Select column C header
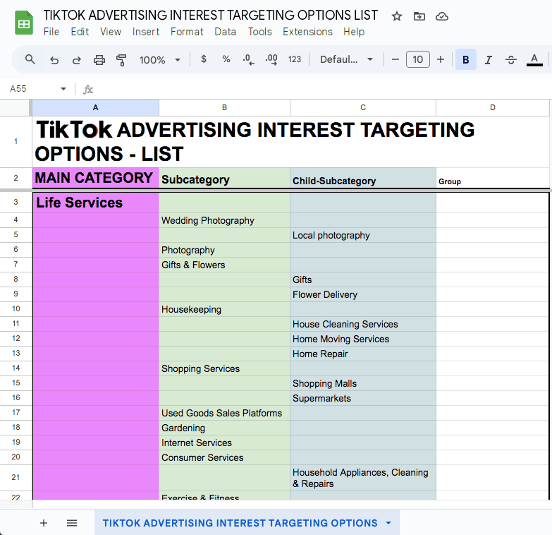This screenshot has width=552, height=535. 363,107
